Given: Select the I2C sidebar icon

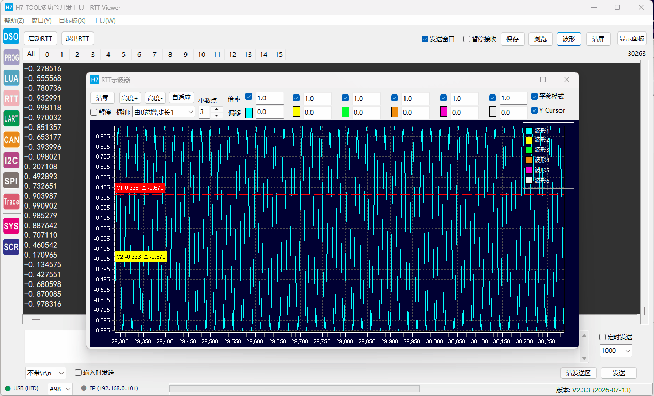Looking at the screenshot, I should coord(11,161).
